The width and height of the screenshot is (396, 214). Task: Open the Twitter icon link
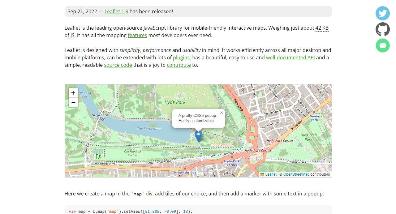[383, 13]
